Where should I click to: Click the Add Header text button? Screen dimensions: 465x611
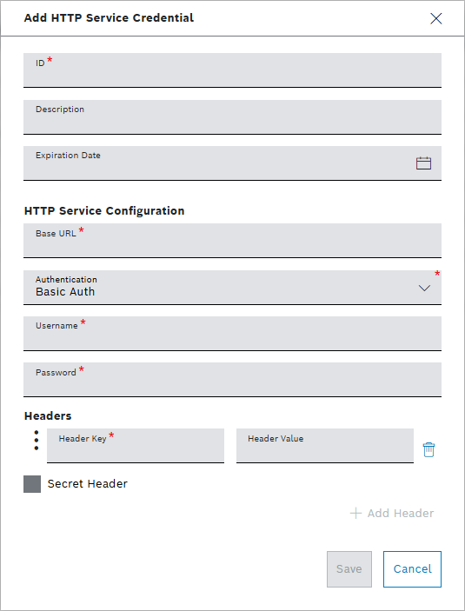(401, 513)
